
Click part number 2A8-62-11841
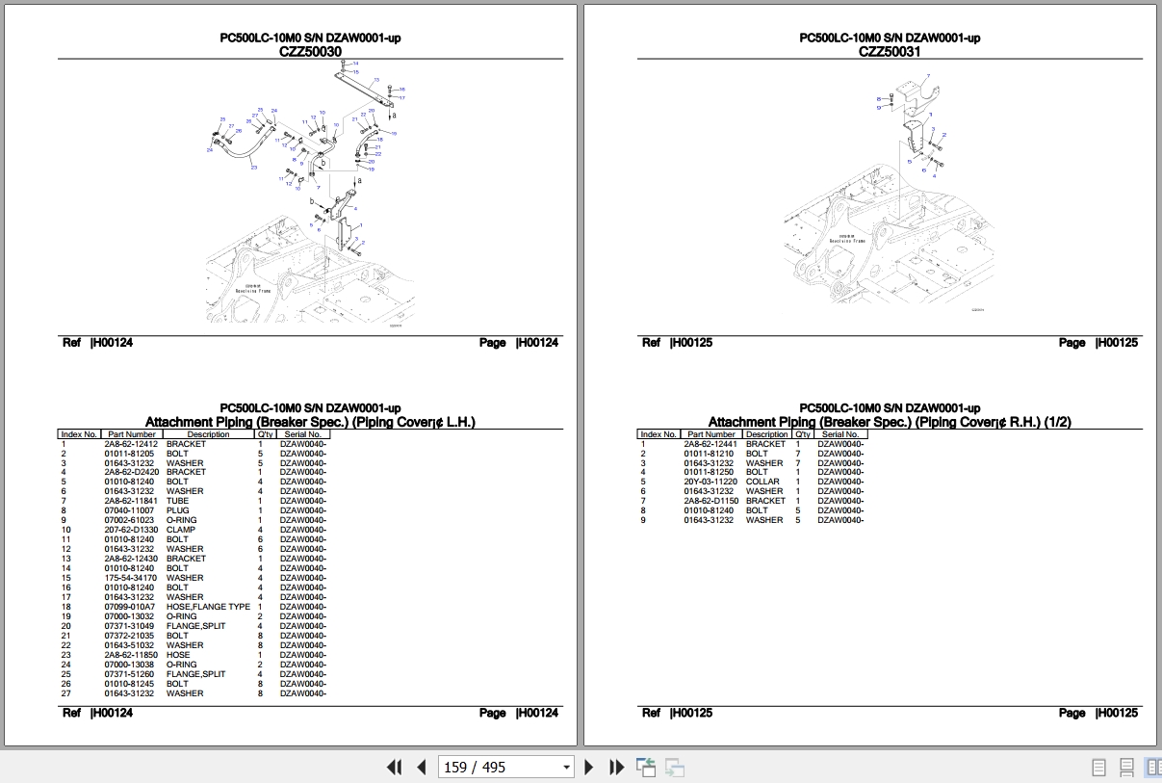click(x=131, y=501)
